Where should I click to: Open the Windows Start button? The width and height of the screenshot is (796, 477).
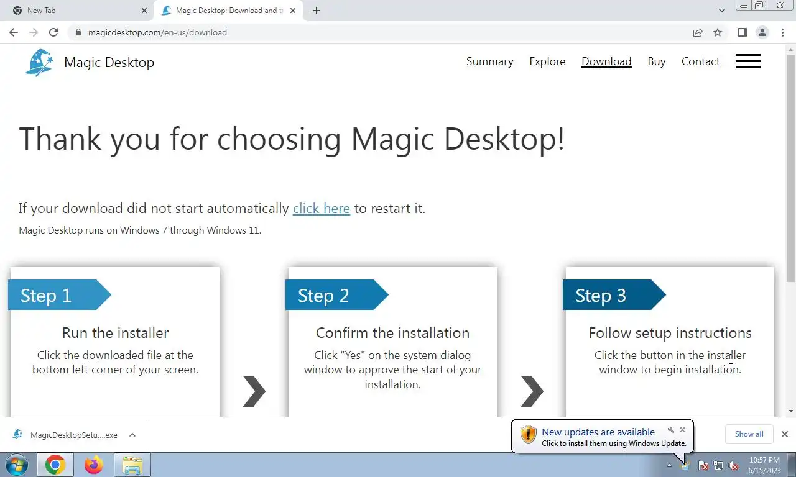[16, 465]
